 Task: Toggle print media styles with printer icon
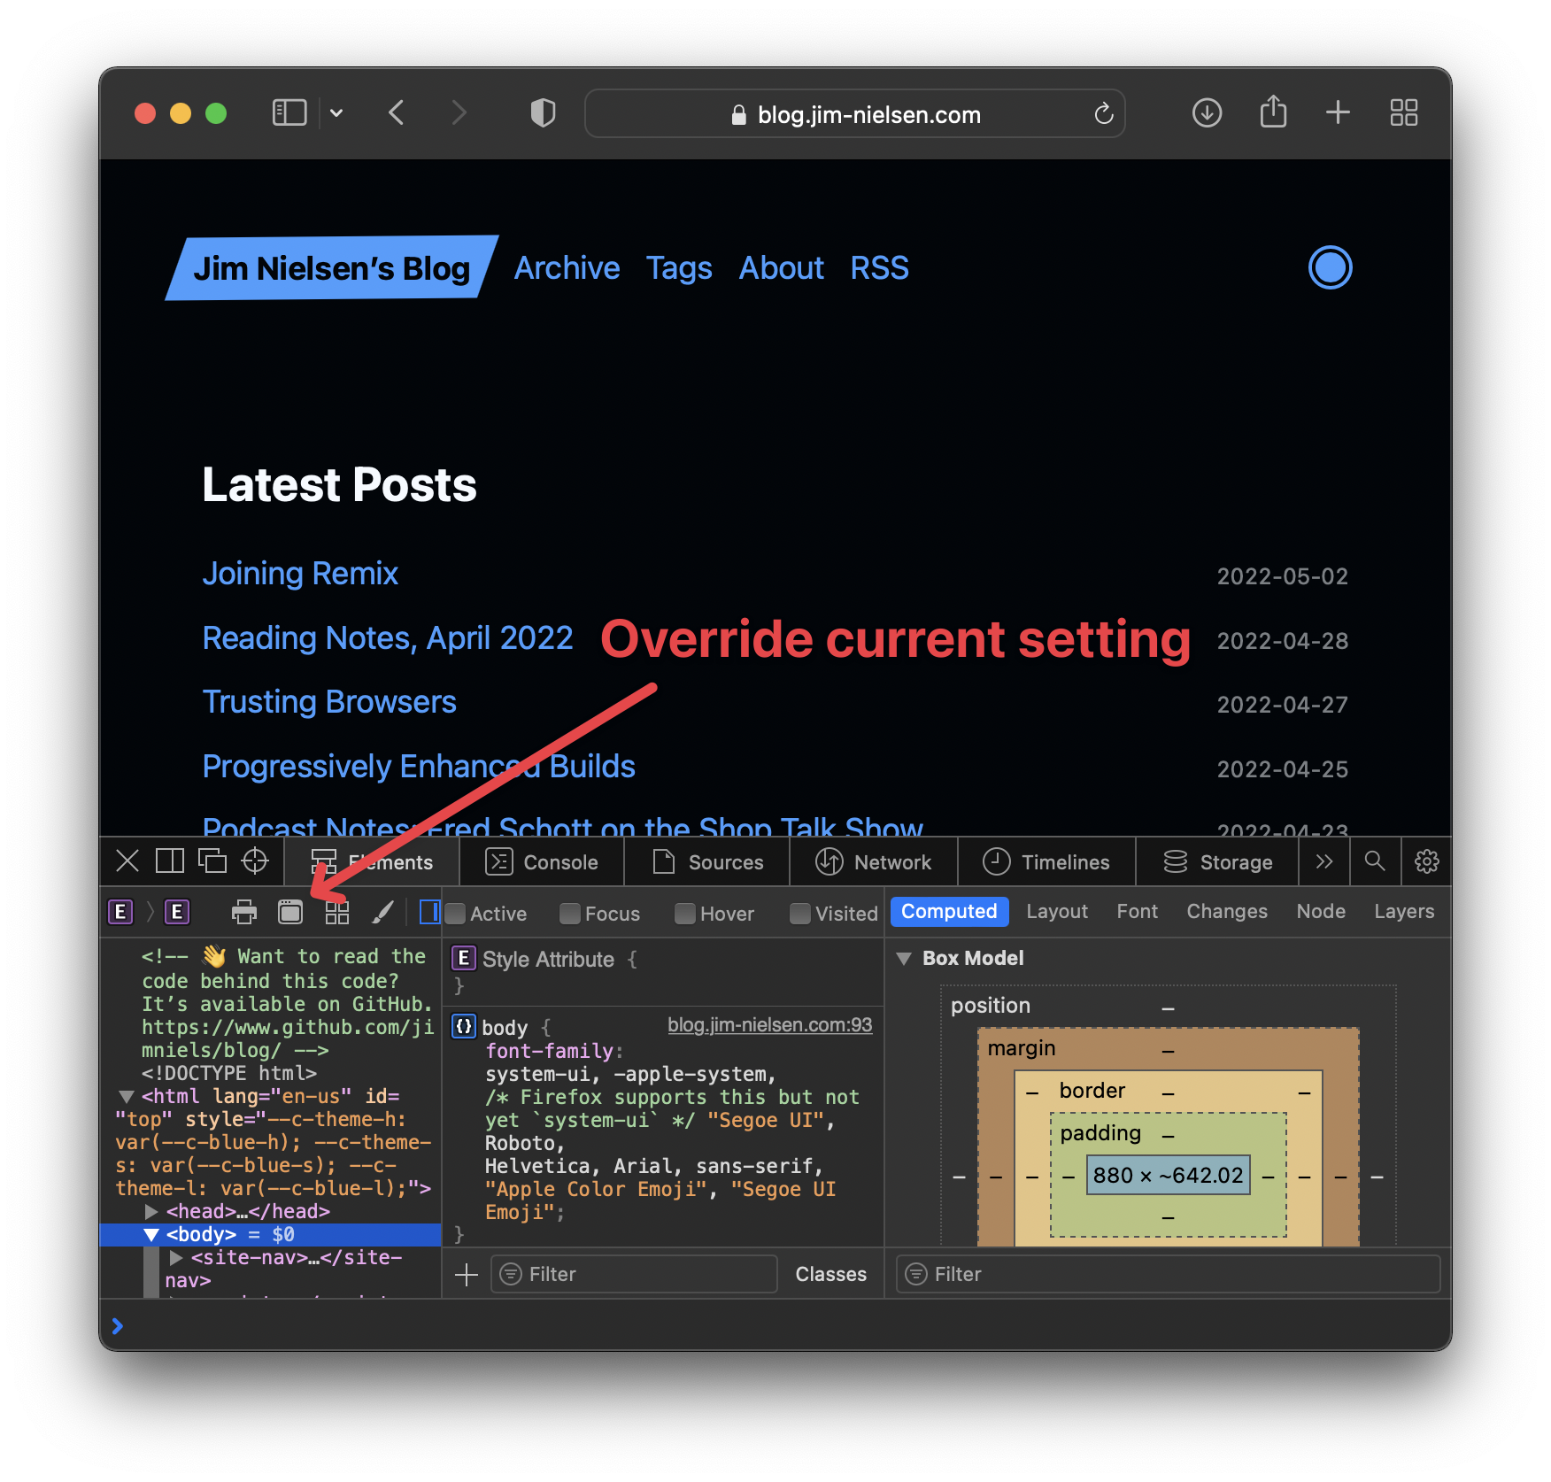pyautogui.click(x=243, y=912)
